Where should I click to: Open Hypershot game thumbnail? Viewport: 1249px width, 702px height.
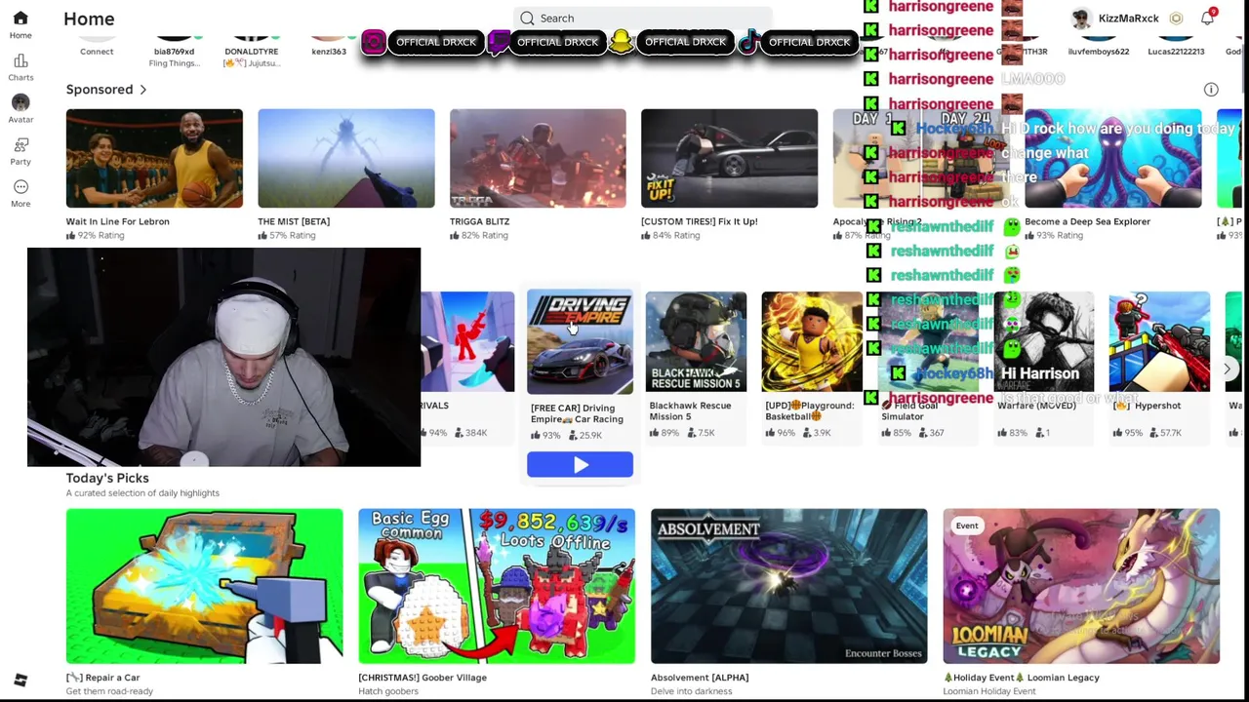pyautogui.click(x=1159, y=342)
